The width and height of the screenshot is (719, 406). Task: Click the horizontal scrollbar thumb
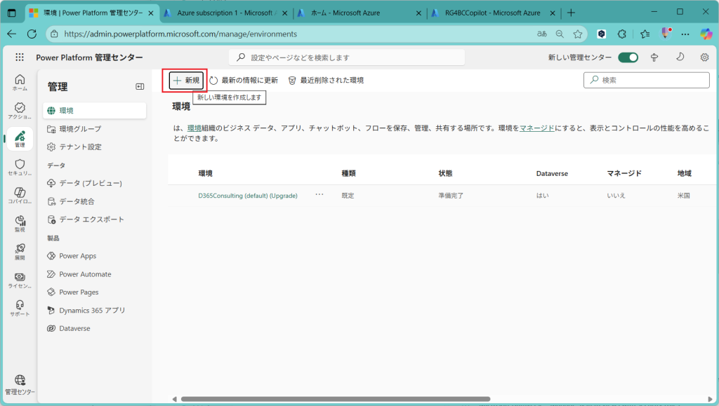[x=336, y=399]
